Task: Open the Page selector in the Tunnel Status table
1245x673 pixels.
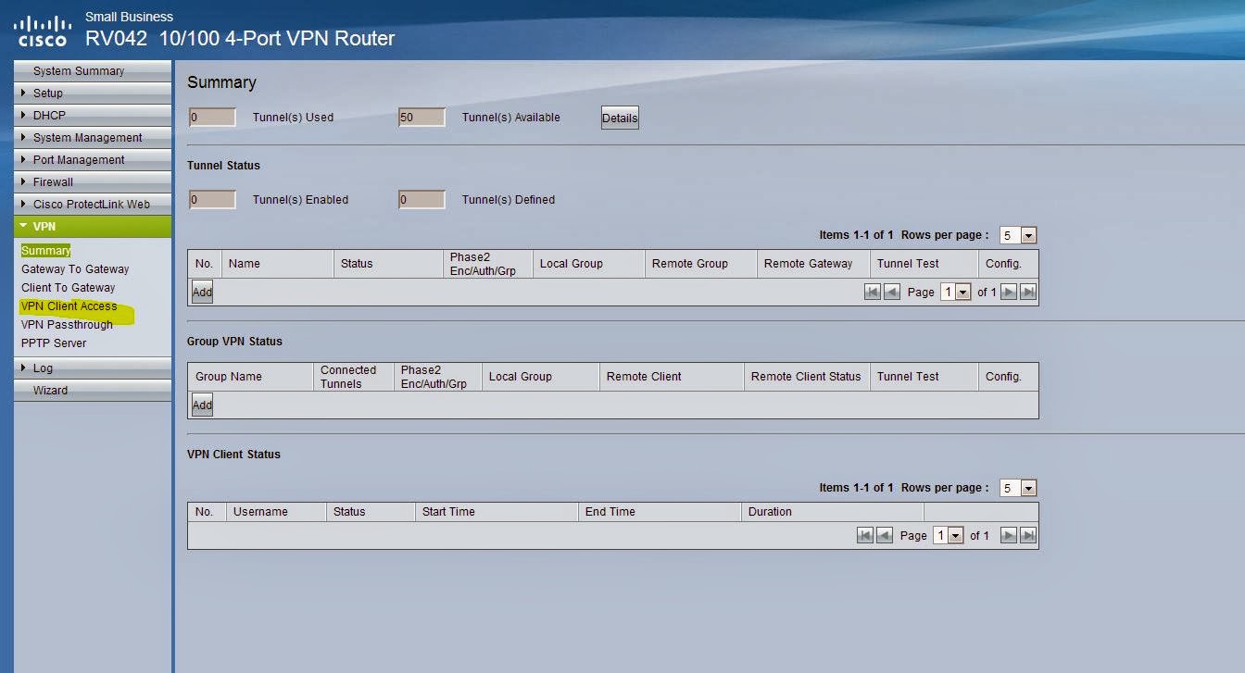Action: pyautogui.click(x=955, y=292)
